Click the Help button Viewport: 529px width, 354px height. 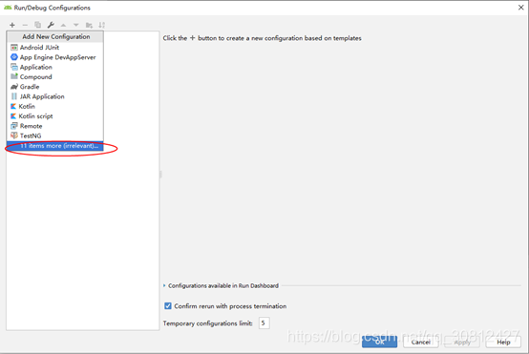click(x=503, y=342)
